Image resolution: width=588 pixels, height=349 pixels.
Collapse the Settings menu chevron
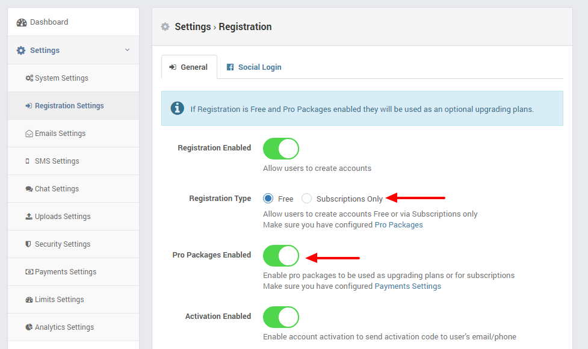(127, 50)
